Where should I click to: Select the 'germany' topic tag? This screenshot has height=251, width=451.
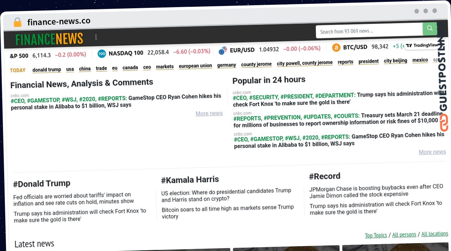[227, 65]
